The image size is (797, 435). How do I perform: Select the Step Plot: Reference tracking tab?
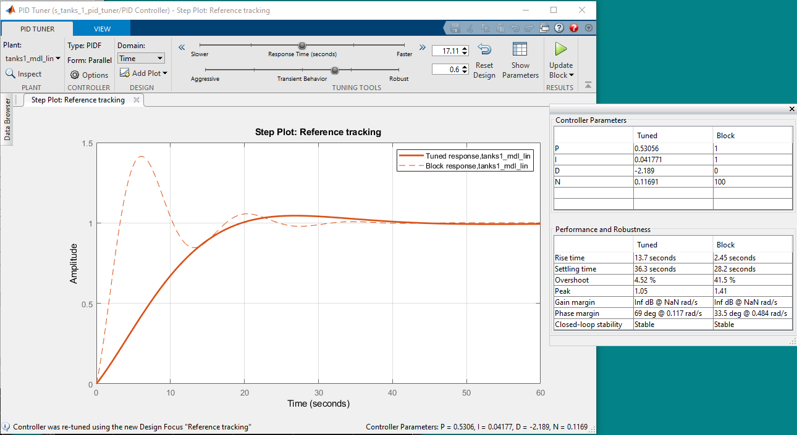pyautogui.click(x=78, y=100)
